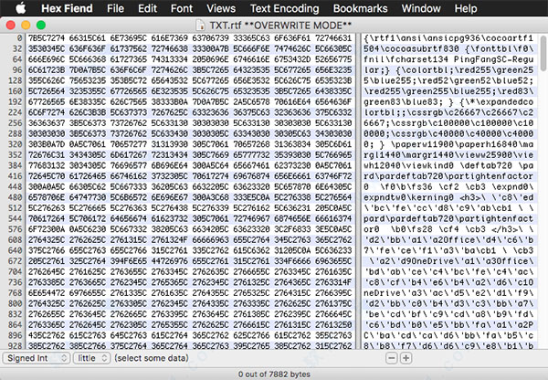Image resolution: width=548 pixels, height=380 pixels.
Task: Click hex group 5C726564 at offset 160
Action: [47, 91]
